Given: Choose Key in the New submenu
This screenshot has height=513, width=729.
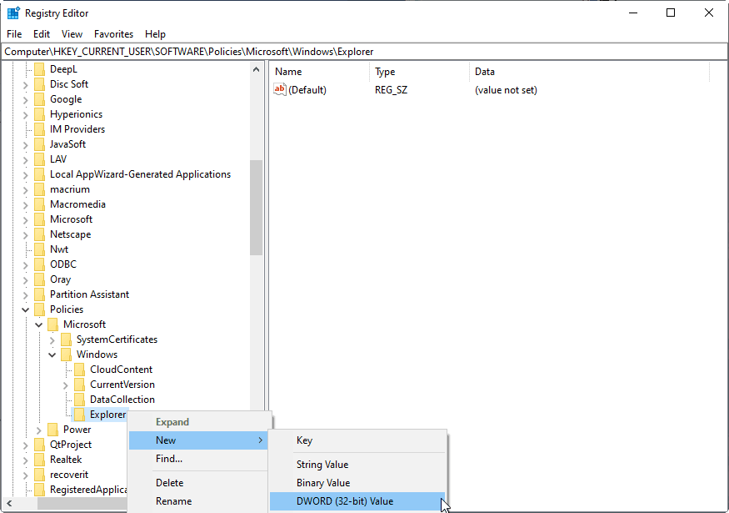Looking at the screenshot, I should point(357,440).
